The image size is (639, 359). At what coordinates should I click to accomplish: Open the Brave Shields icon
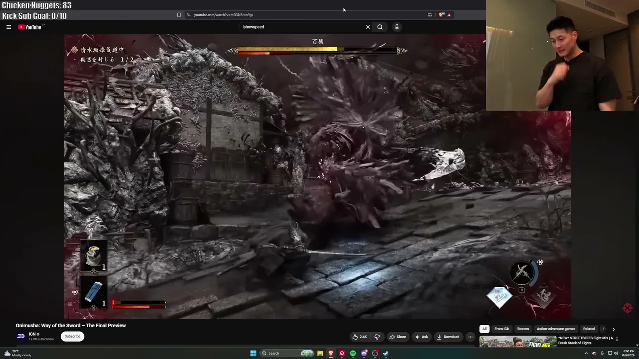coord(441,15)
